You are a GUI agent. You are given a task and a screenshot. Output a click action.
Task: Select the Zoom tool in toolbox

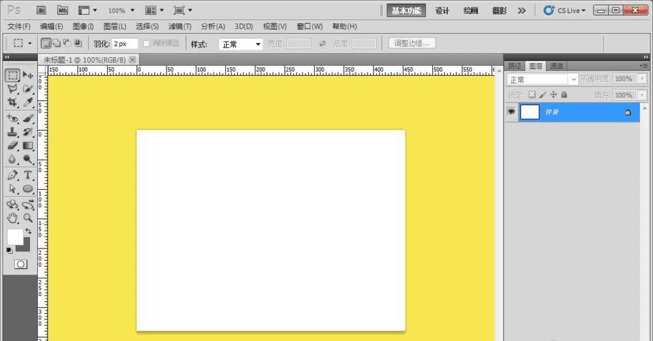tap(28, 218)
